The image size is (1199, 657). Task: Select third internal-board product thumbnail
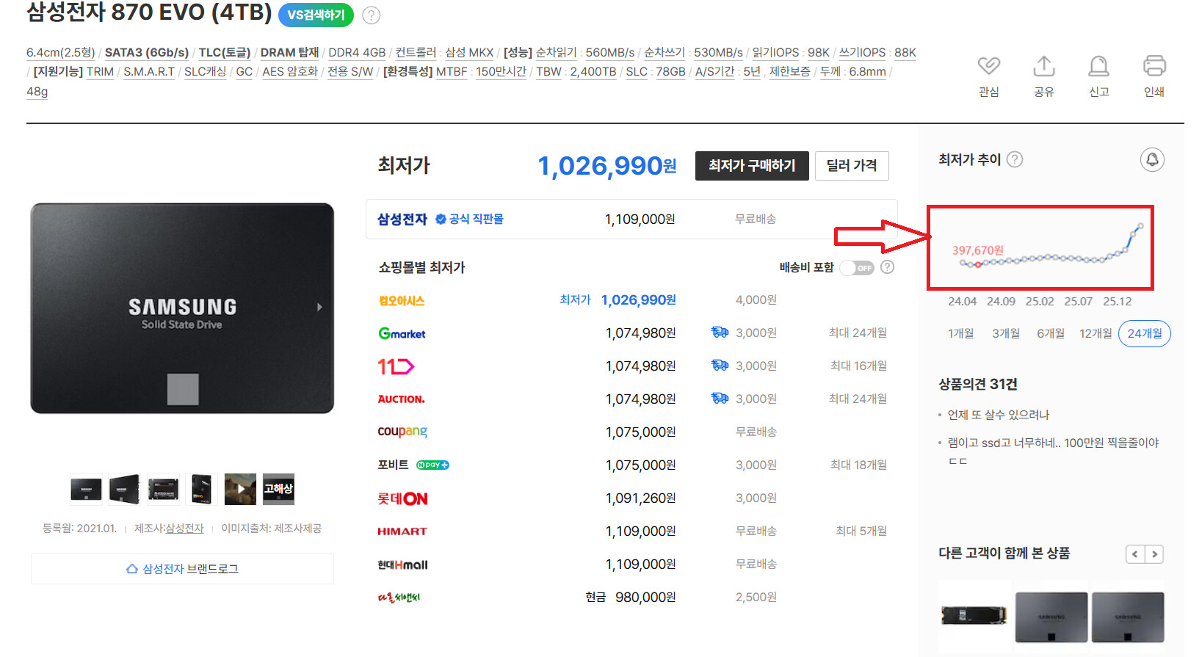(x=163, y=490)
